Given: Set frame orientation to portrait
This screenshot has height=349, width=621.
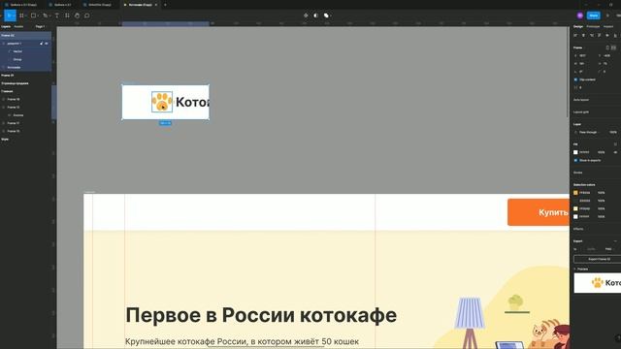Looking at the screenshot, I should pyautogui.click(x=607, y=48).
